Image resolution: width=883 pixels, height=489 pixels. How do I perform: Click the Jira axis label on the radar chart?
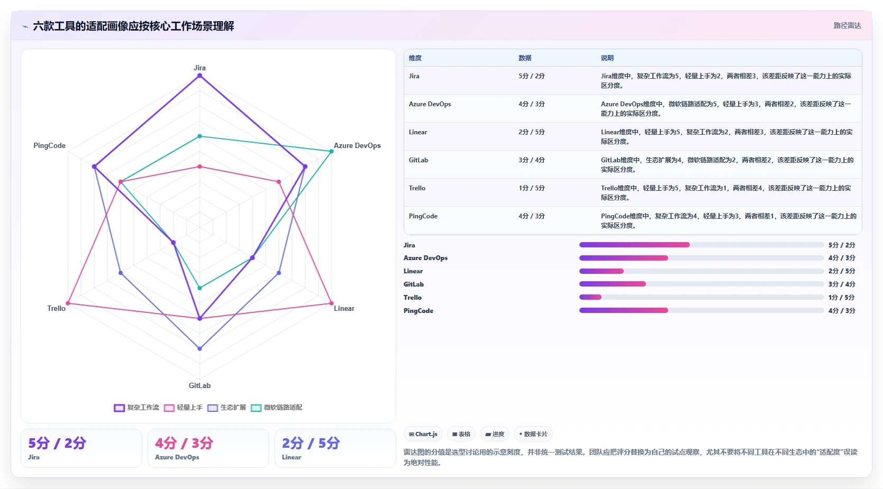tap(199, 68)
